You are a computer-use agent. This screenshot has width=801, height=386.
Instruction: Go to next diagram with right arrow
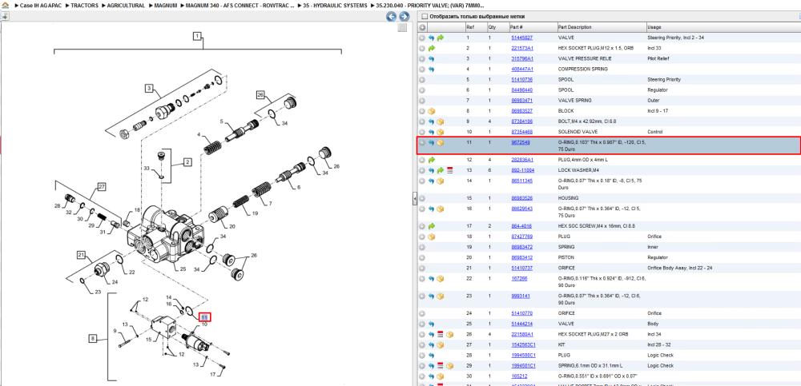403,17
